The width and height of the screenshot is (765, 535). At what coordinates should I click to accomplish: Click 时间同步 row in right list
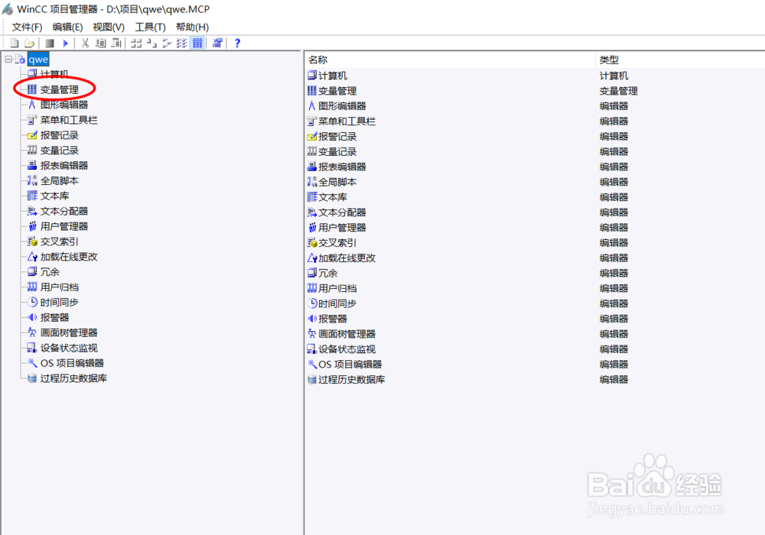535,303
